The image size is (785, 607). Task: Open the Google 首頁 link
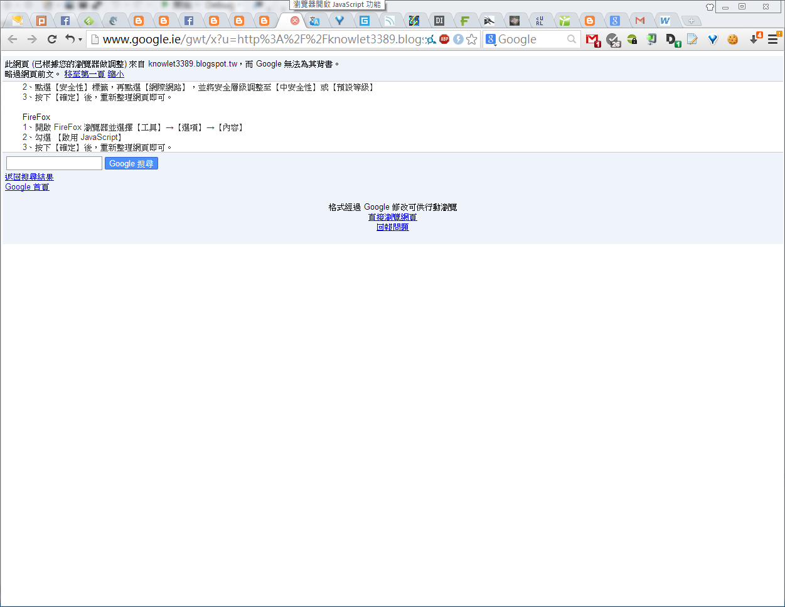(27, 187)
